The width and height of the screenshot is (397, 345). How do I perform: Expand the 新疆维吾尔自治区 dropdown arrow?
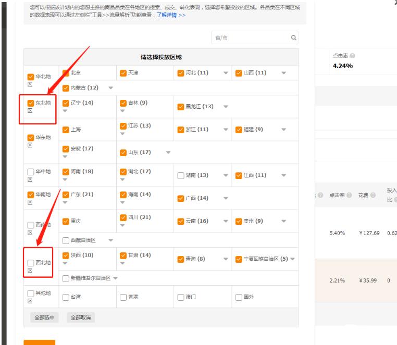(116, 278)
